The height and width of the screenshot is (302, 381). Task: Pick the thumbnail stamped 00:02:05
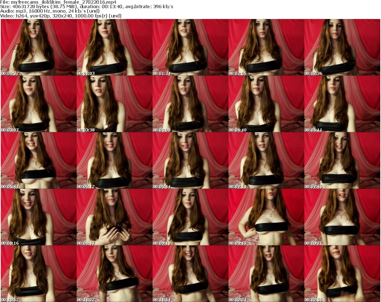click(x=266, y=47)
